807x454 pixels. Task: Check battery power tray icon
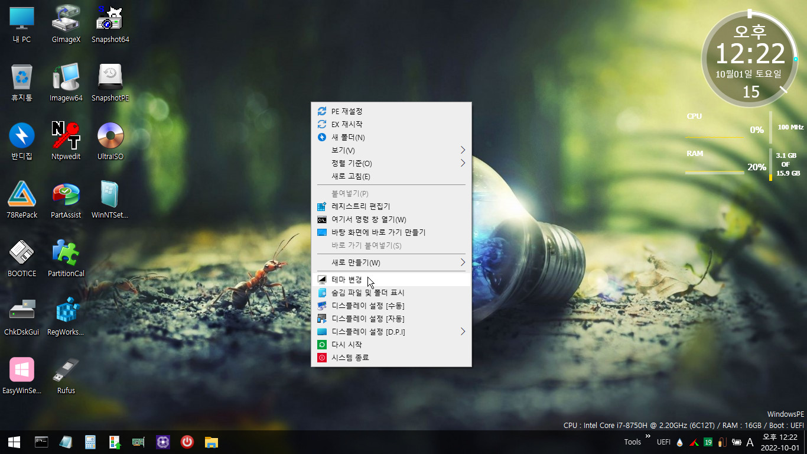pos(736,442)
